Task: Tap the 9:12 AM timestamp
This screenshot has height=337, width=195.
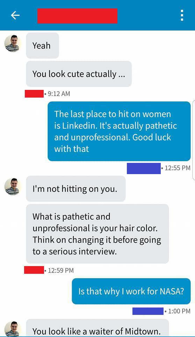Action: pos(57,94)
